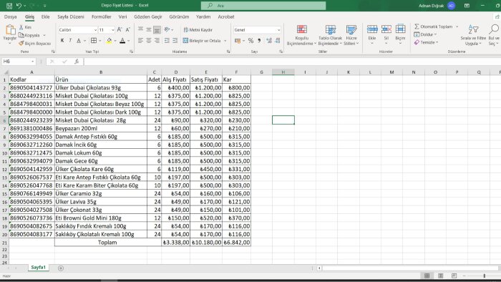Open the Genel number format dropdown
The height and width of the screenshot is (282, 501).
click(278, 29)
